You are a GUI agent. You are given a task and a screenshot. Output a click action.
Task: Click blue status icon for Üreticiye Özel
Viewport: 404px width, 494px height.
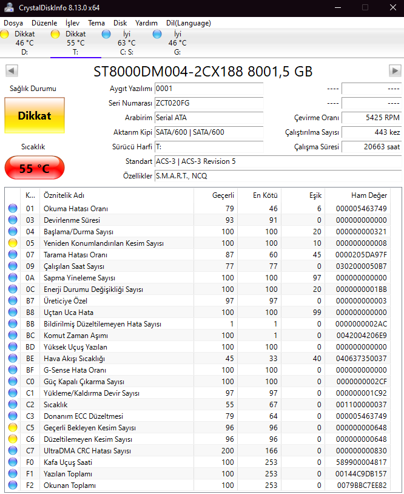[13, 300]
